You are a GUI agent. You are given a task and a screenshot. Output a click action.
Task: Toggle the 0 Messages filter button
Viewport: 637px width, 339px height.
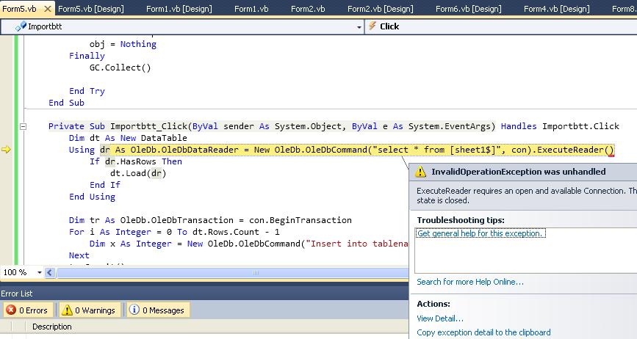click(157, 310)
